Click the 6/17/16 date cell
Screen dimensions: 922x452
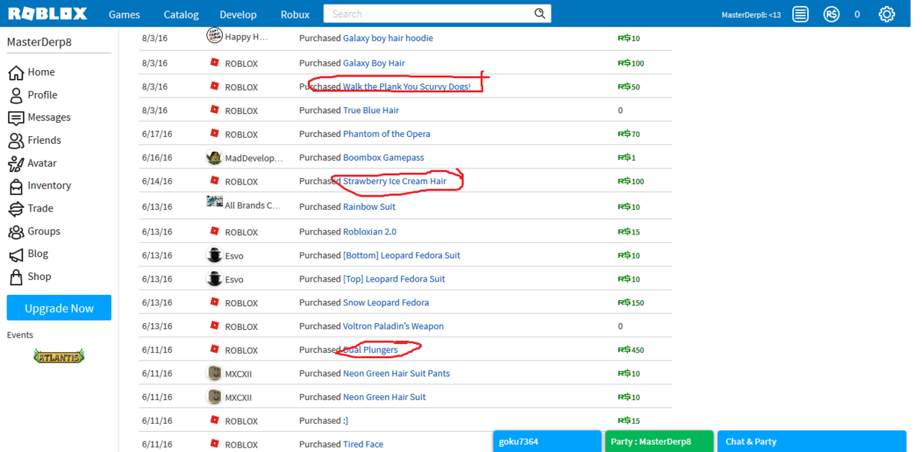click(x=157, y=134)
